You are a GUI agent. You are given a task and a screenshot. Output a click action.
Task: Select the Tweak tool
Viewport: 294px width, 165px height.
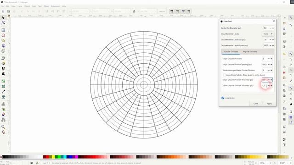[3, 104]
